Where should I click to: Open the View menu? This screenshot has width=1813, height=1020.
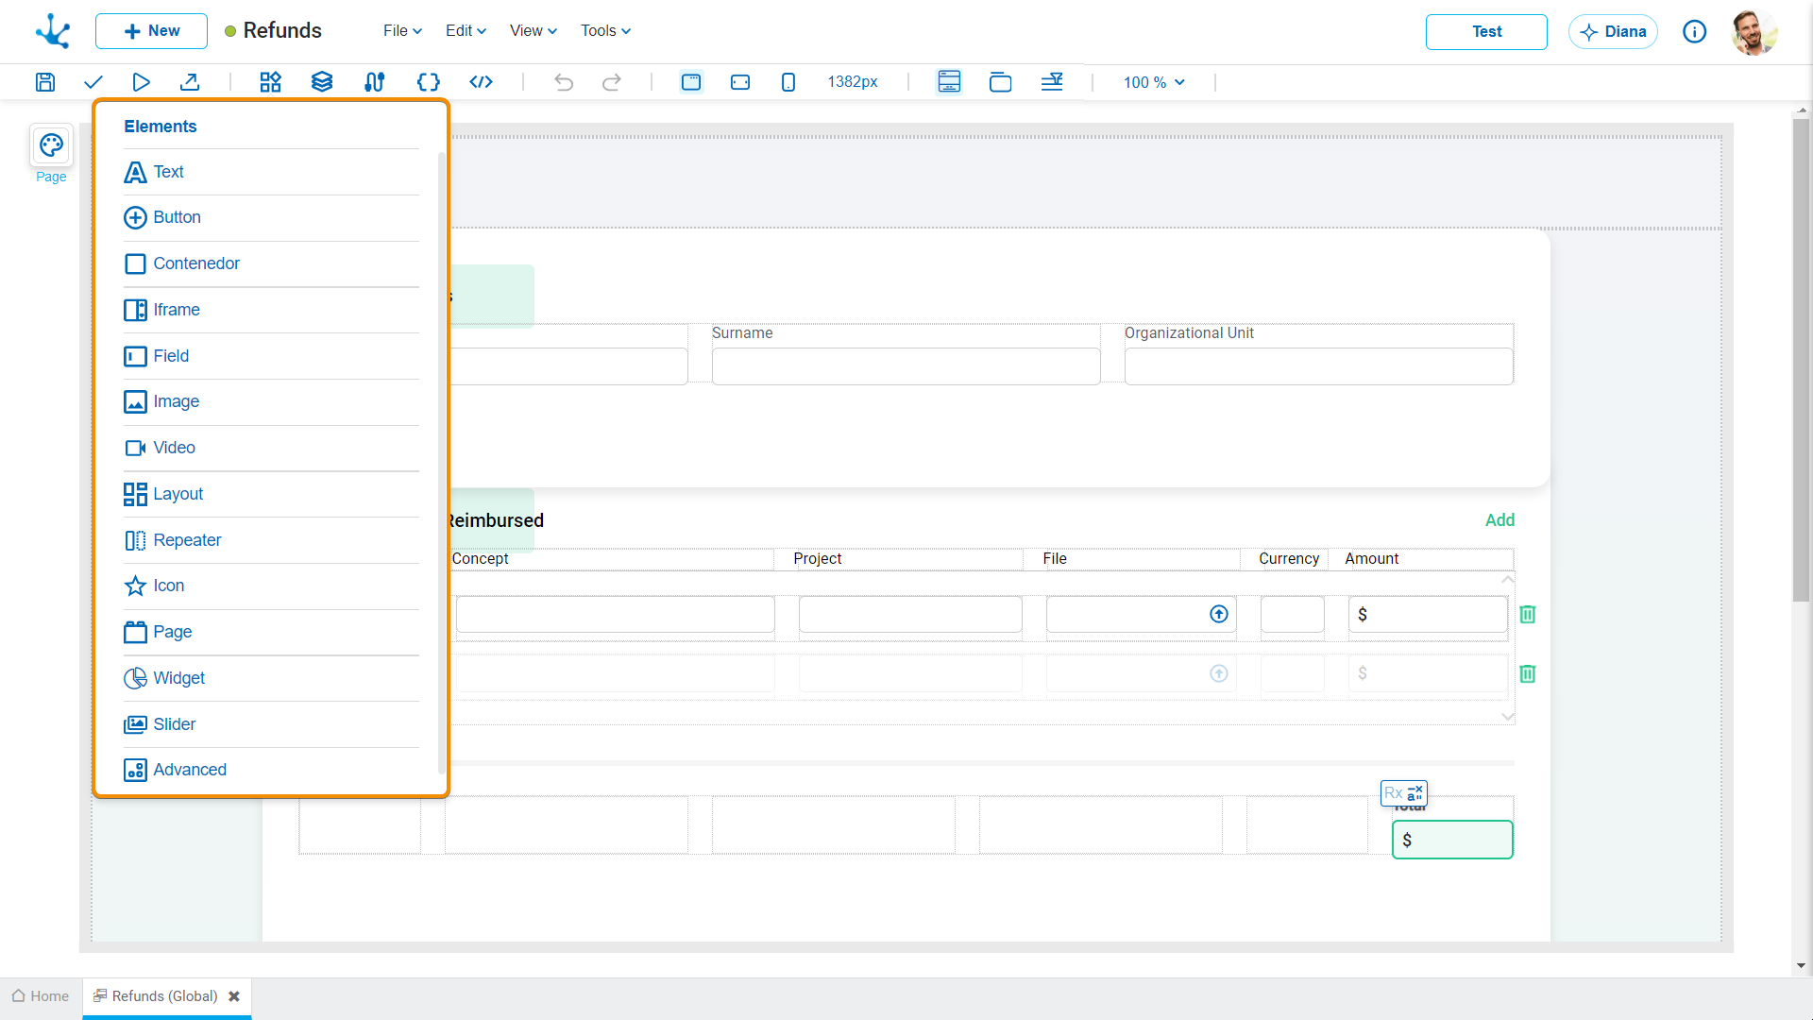point(534,31)
